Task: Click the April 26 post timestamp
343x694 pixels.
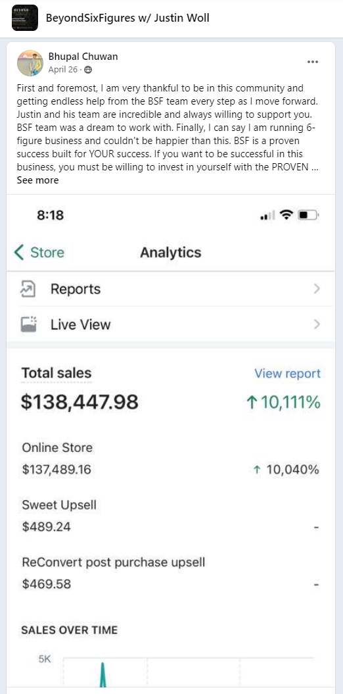Action: click(x=63, y=70)
